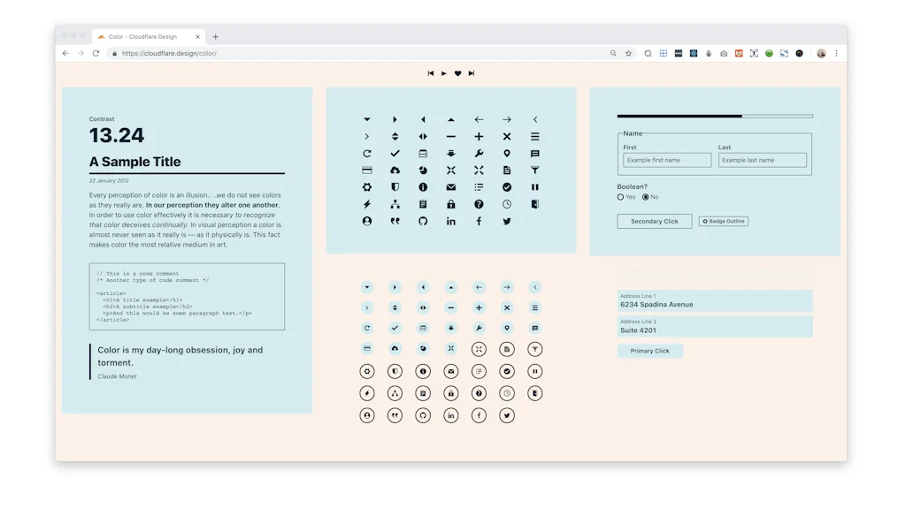The image size is (906, 508).
Task: Click the up-down sort carets in the blue panel
Action: (x=395, y=137)
